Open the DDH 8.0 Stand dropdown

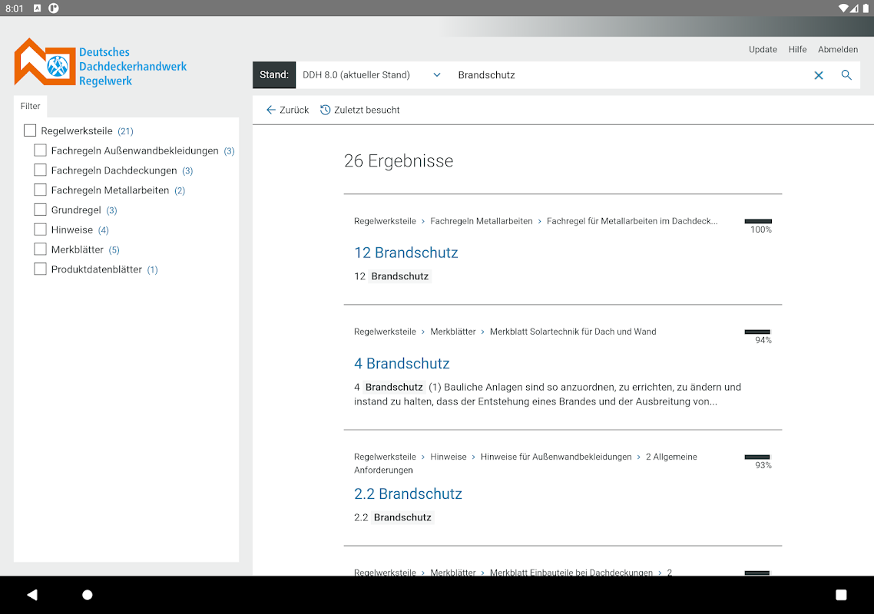pos(372,75)
